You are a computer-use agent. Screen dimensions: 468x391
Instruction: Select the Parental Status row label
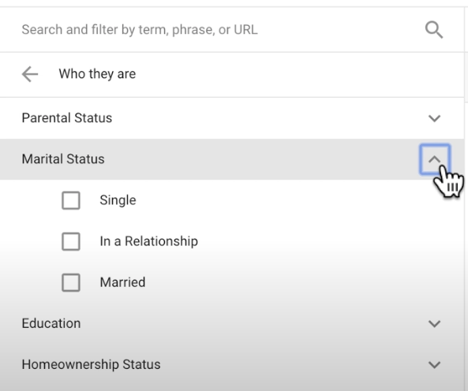point(67,118)
